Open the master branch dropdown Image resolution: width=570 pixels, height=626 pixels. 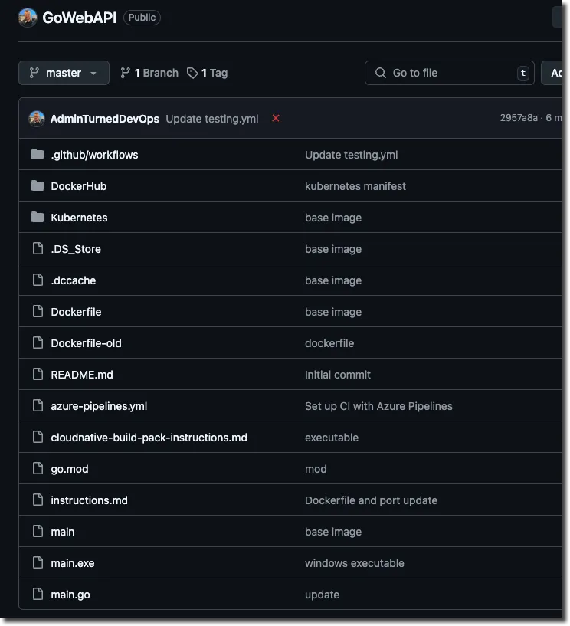(64, 73)
